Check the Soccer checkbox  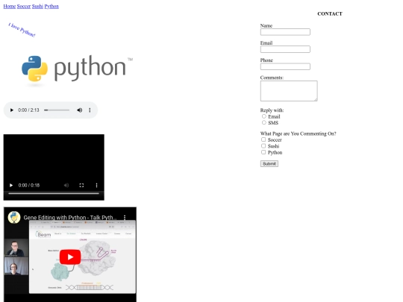[x=263, y=139]
